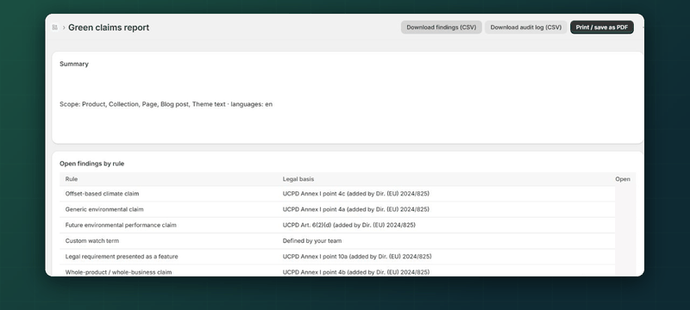Screen dimensions: 690x310
Task: Open the Offset-based climate claim row
Action: (x=337, y=194)
